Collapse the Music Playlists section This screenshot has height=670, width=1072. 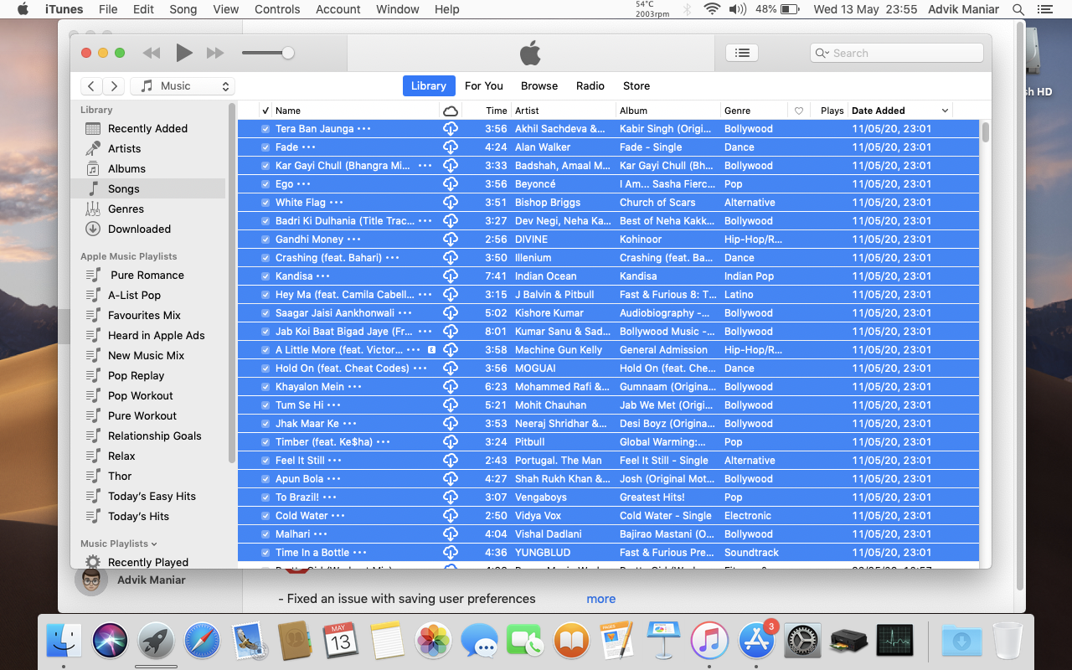[x=154, y=544]
